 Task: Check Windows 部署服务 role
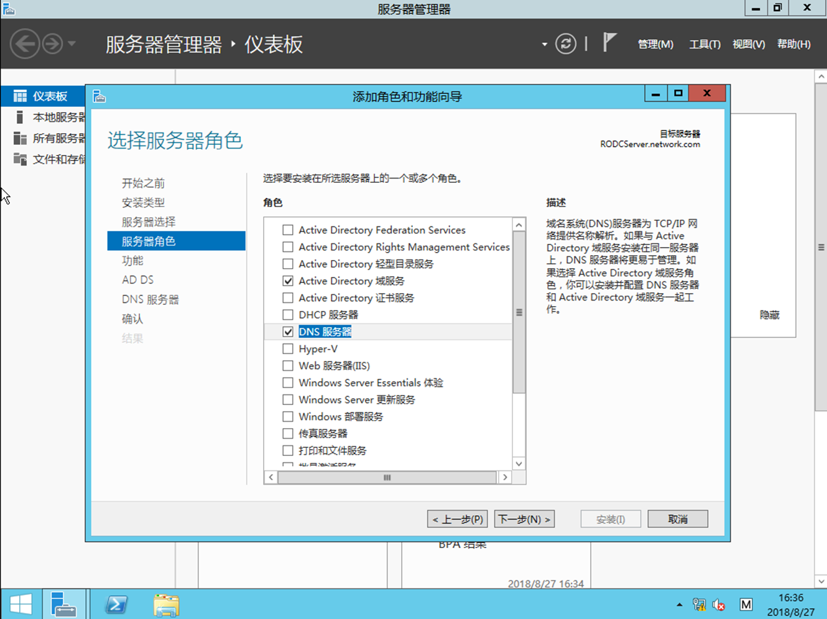[x=288, y=417]
